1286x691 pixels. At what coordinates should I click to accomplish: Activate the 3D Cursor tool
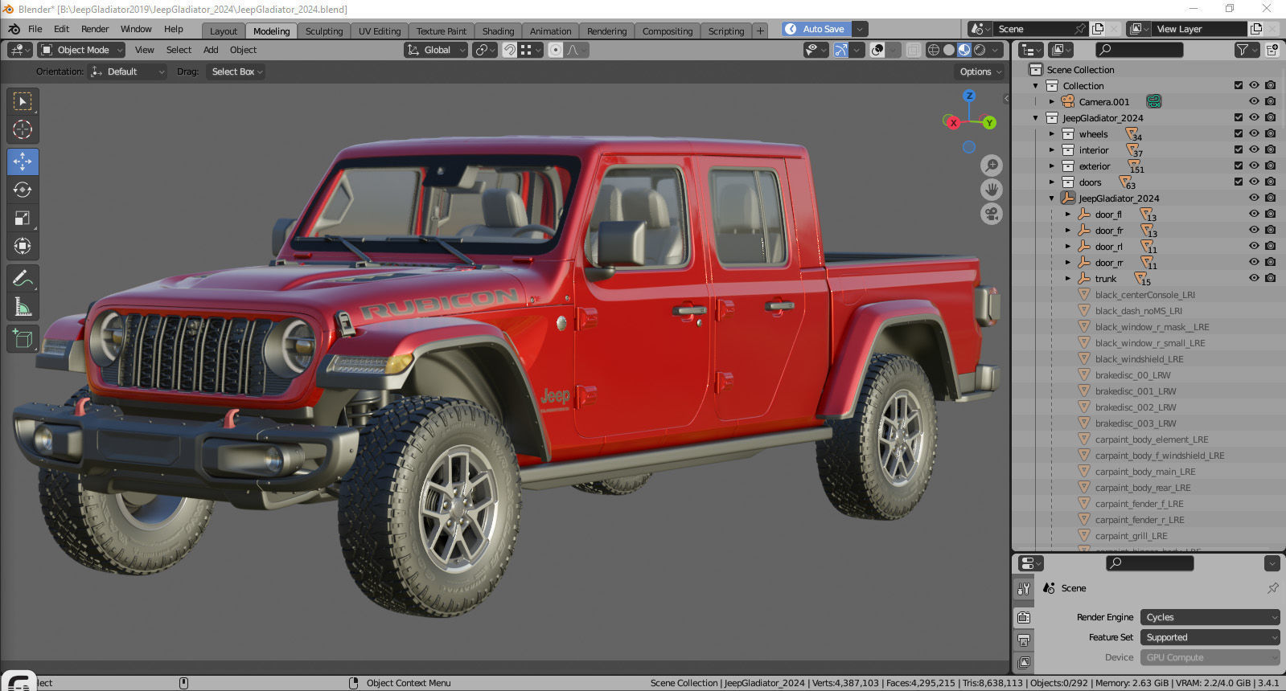pos(23,129)
